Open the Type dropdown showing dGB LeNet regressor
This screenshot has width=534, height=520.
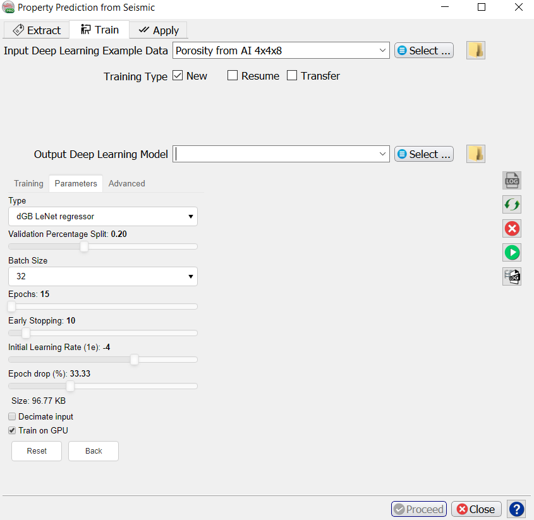click(103, 217)
